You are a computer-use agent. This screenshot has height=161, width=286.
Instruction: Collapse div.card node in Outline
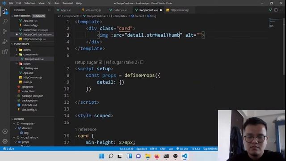[16, 128]
